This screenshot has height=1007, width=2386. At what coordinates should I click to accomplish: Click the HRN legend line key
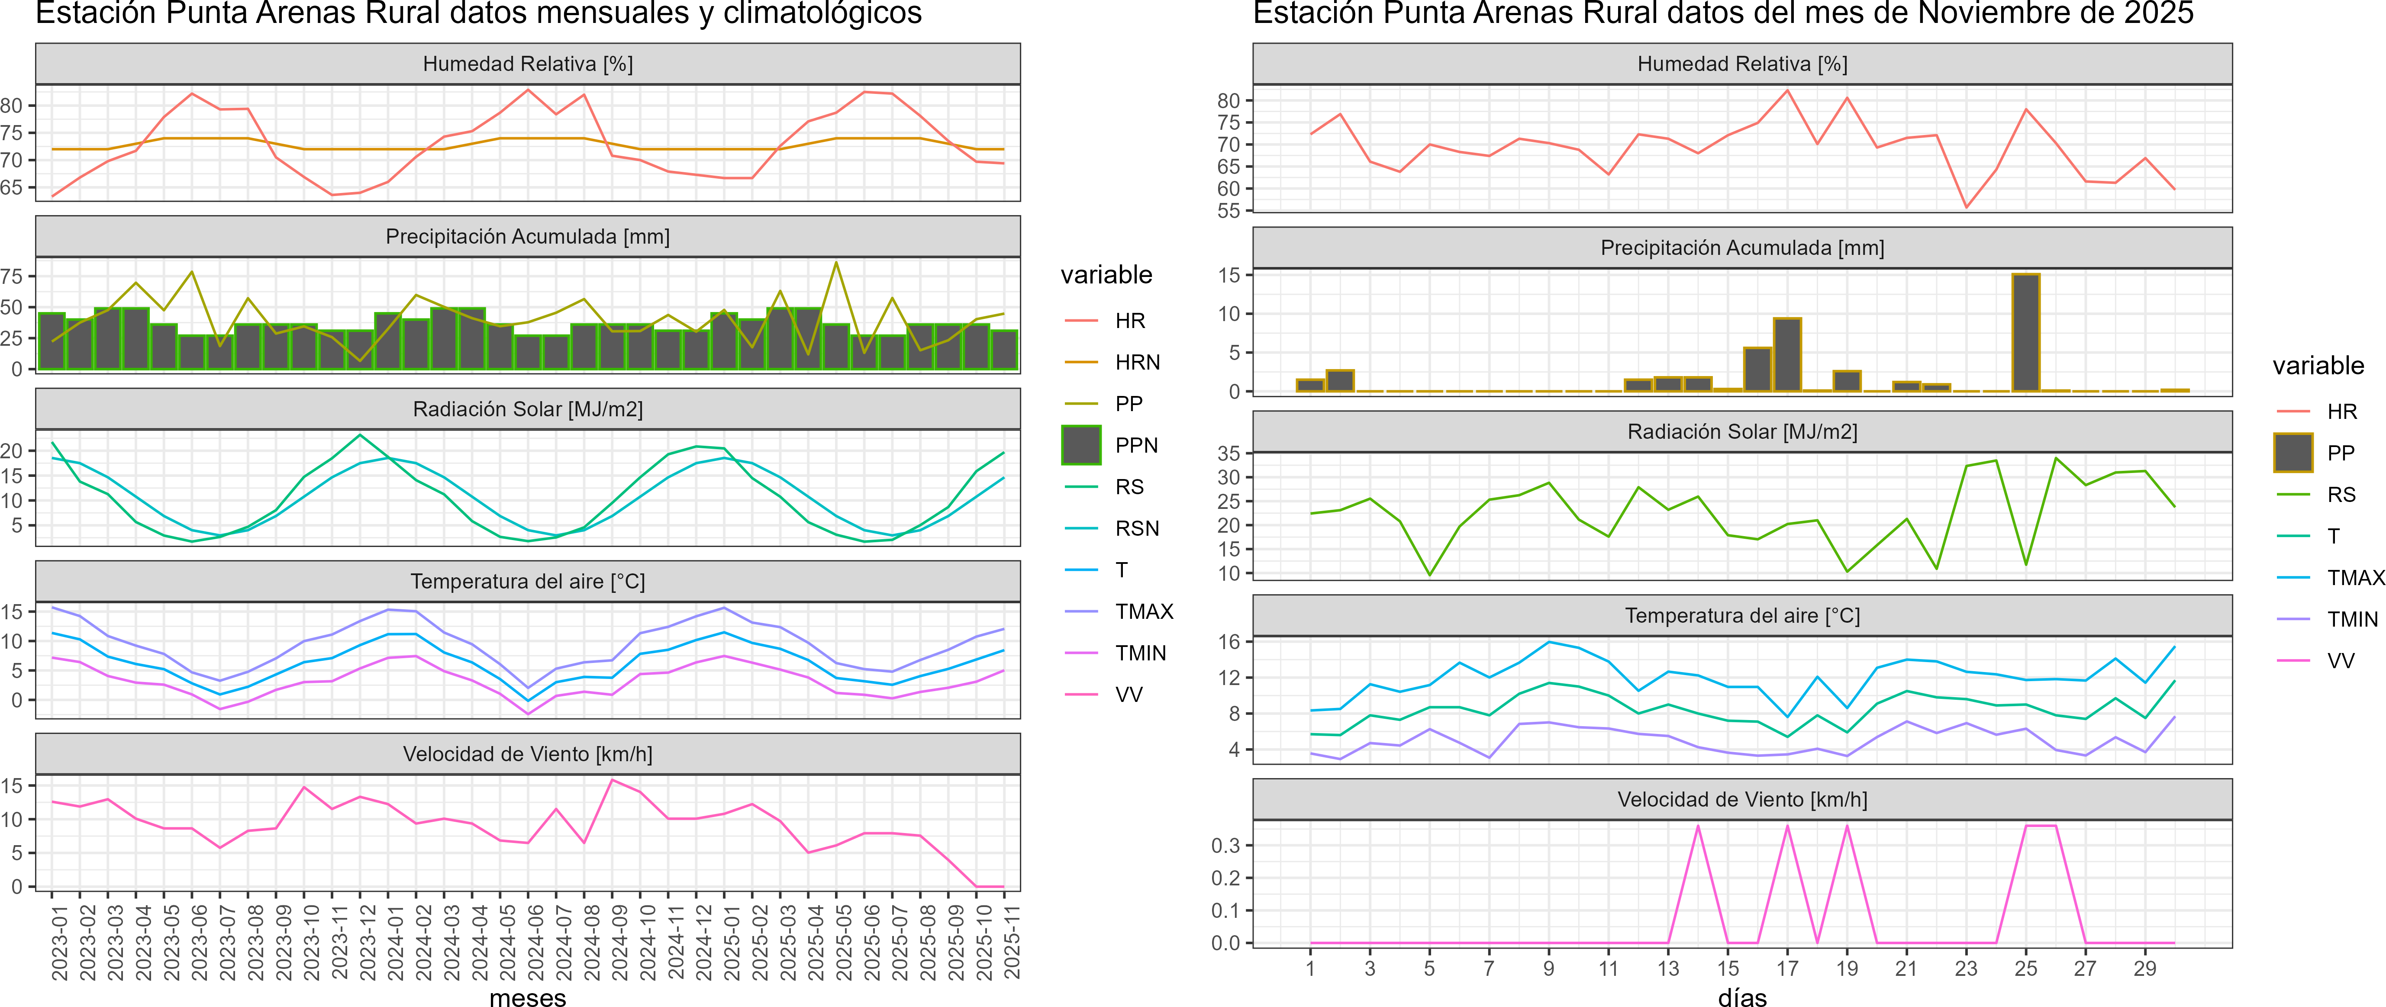click(1081, 362)
